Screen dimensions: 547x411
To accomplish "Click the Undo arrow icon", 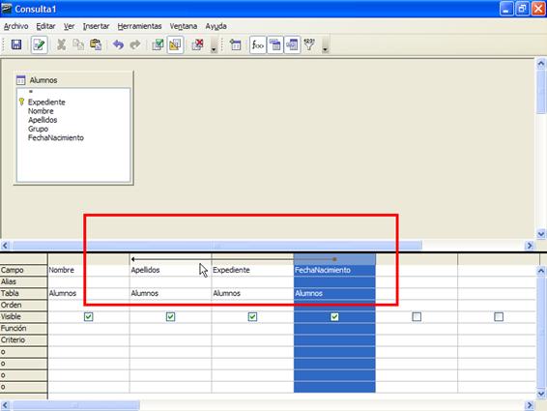I will coord(118,44).
